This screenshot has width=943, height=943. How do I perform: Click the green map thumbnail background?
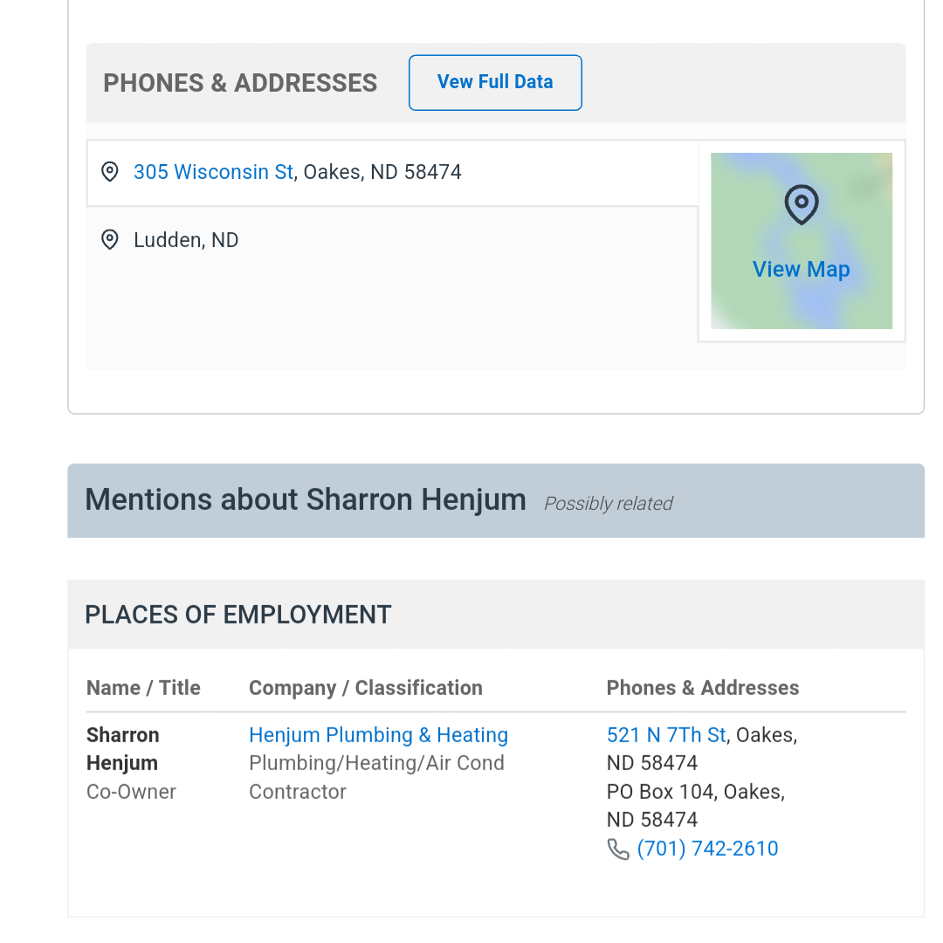click(742, 306)
